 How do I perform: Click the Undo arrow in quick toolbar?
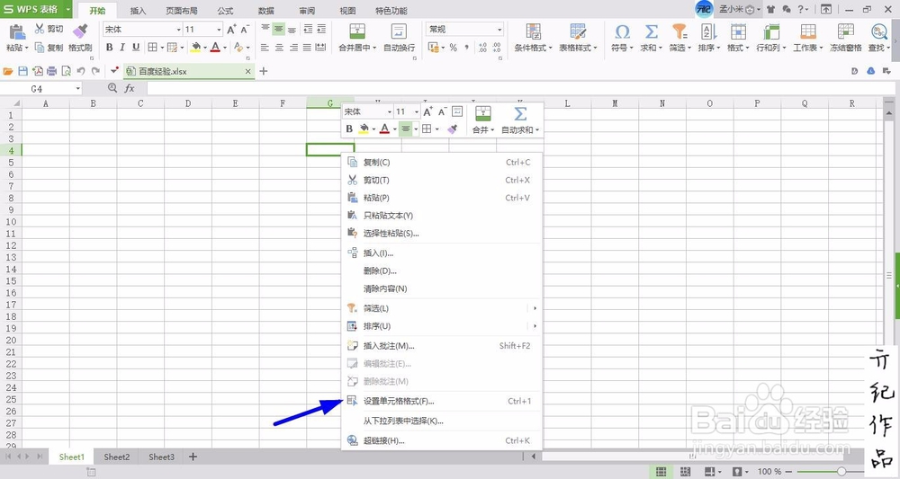81,71
